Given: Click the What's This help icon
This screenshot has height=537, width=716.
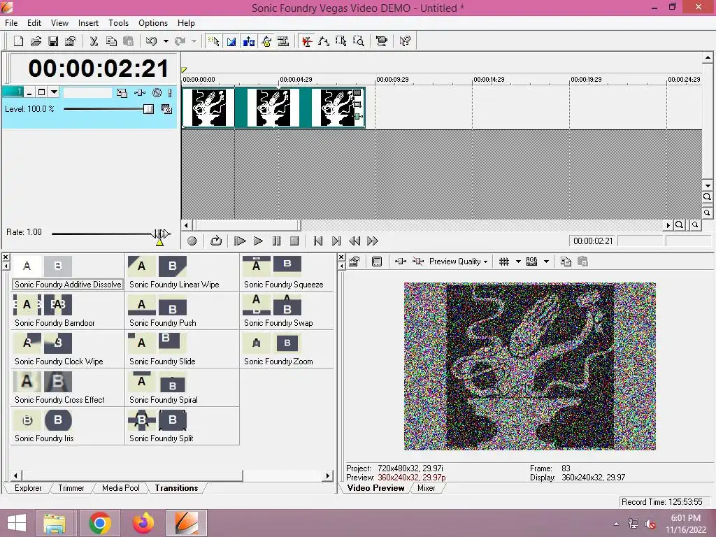Looking at the screenshot, I should pyautogui.click(x=405, y=41).
